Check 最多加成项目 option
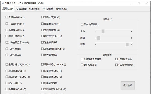Viewport: 151px width, 94px height. point(82,65)
